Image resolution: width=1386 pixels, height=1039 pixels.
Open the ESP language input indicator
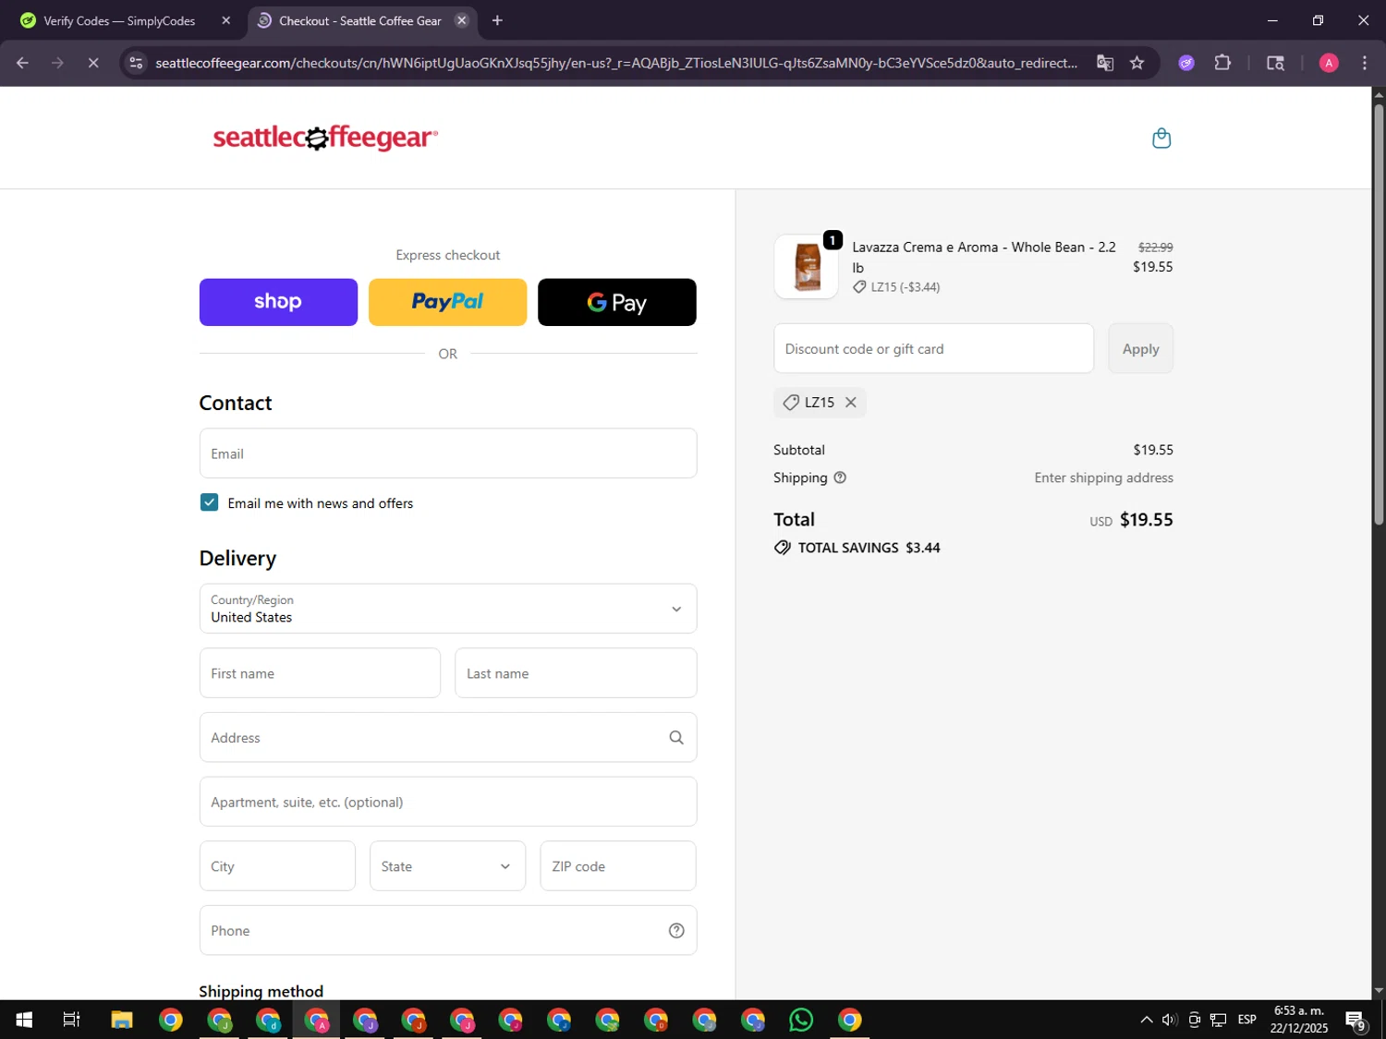1247,1020
